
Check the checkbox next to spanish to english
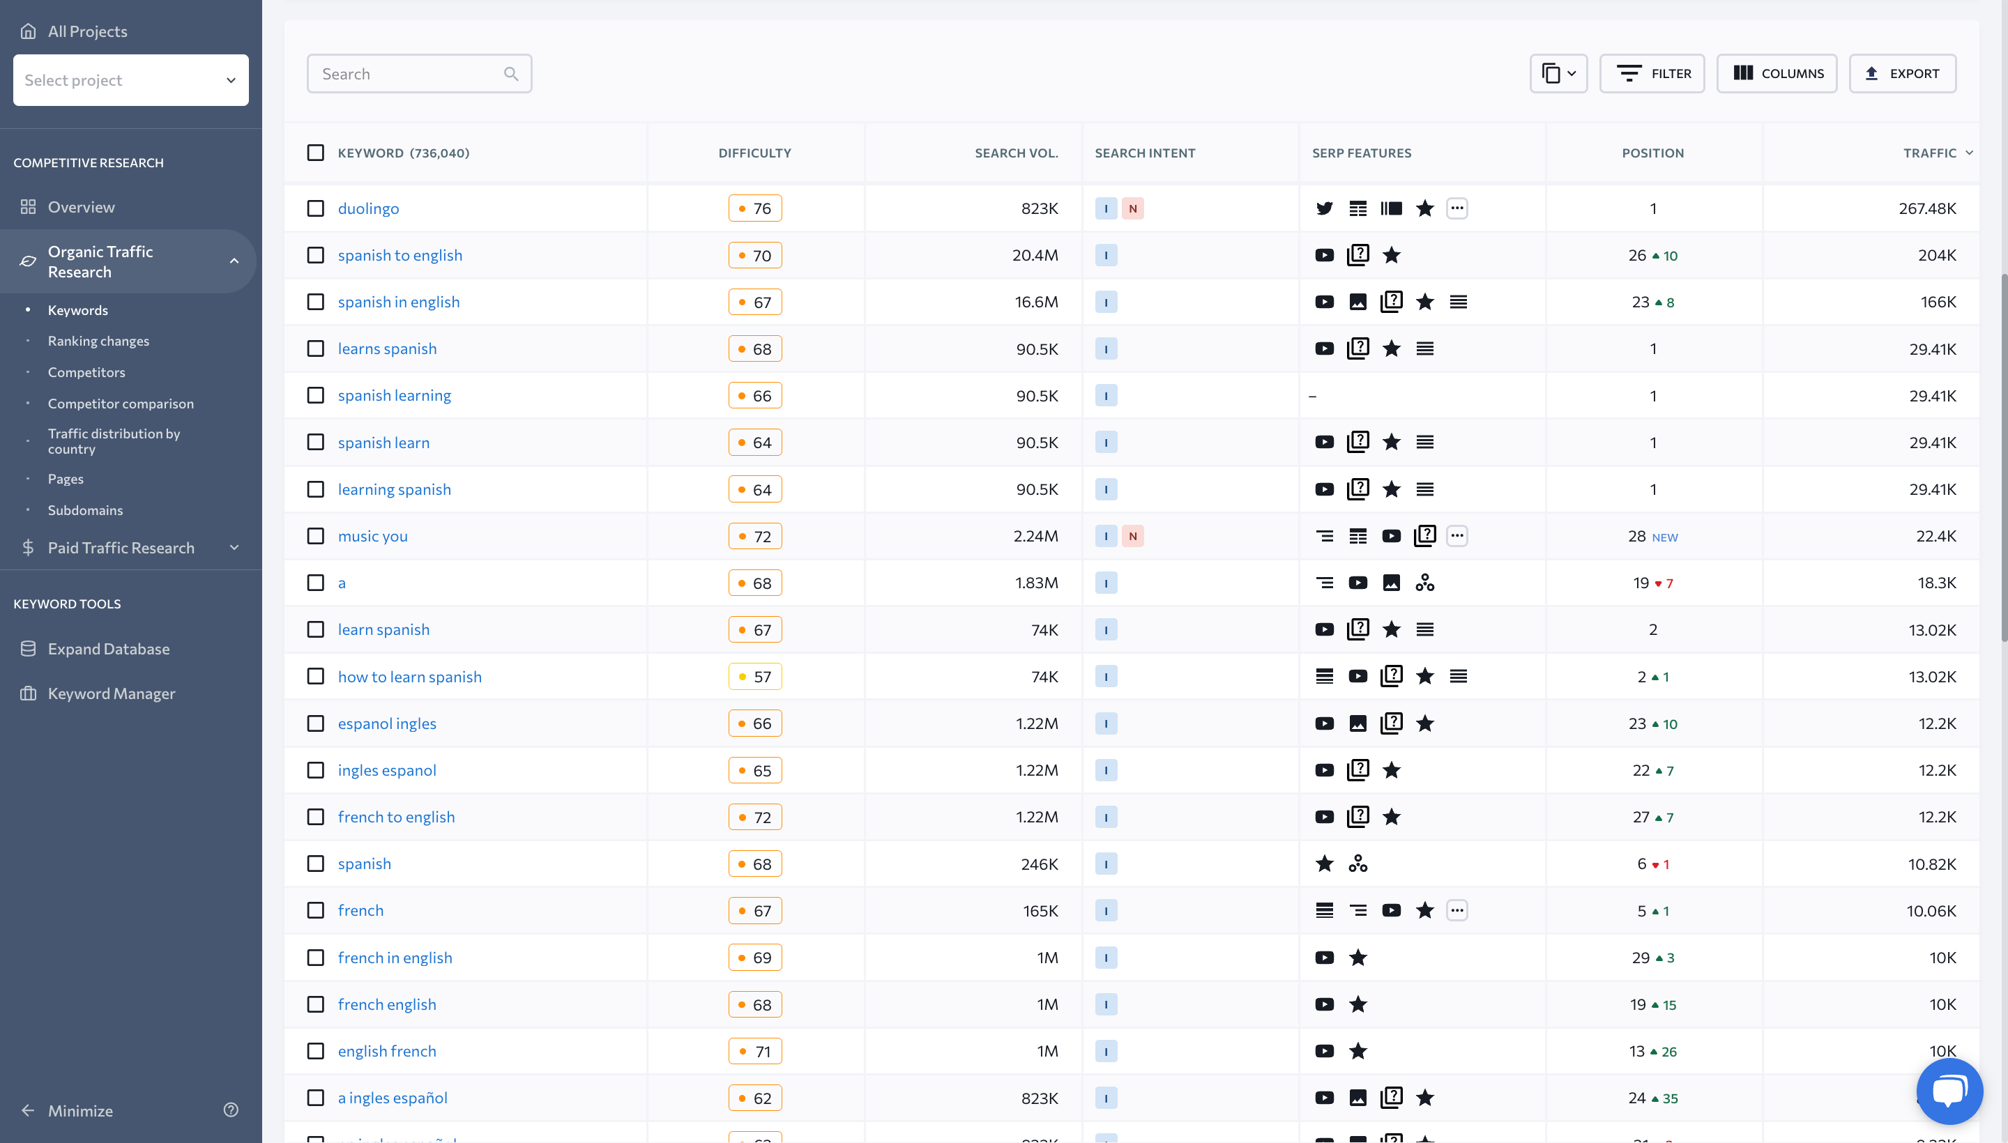pos(314,255)
